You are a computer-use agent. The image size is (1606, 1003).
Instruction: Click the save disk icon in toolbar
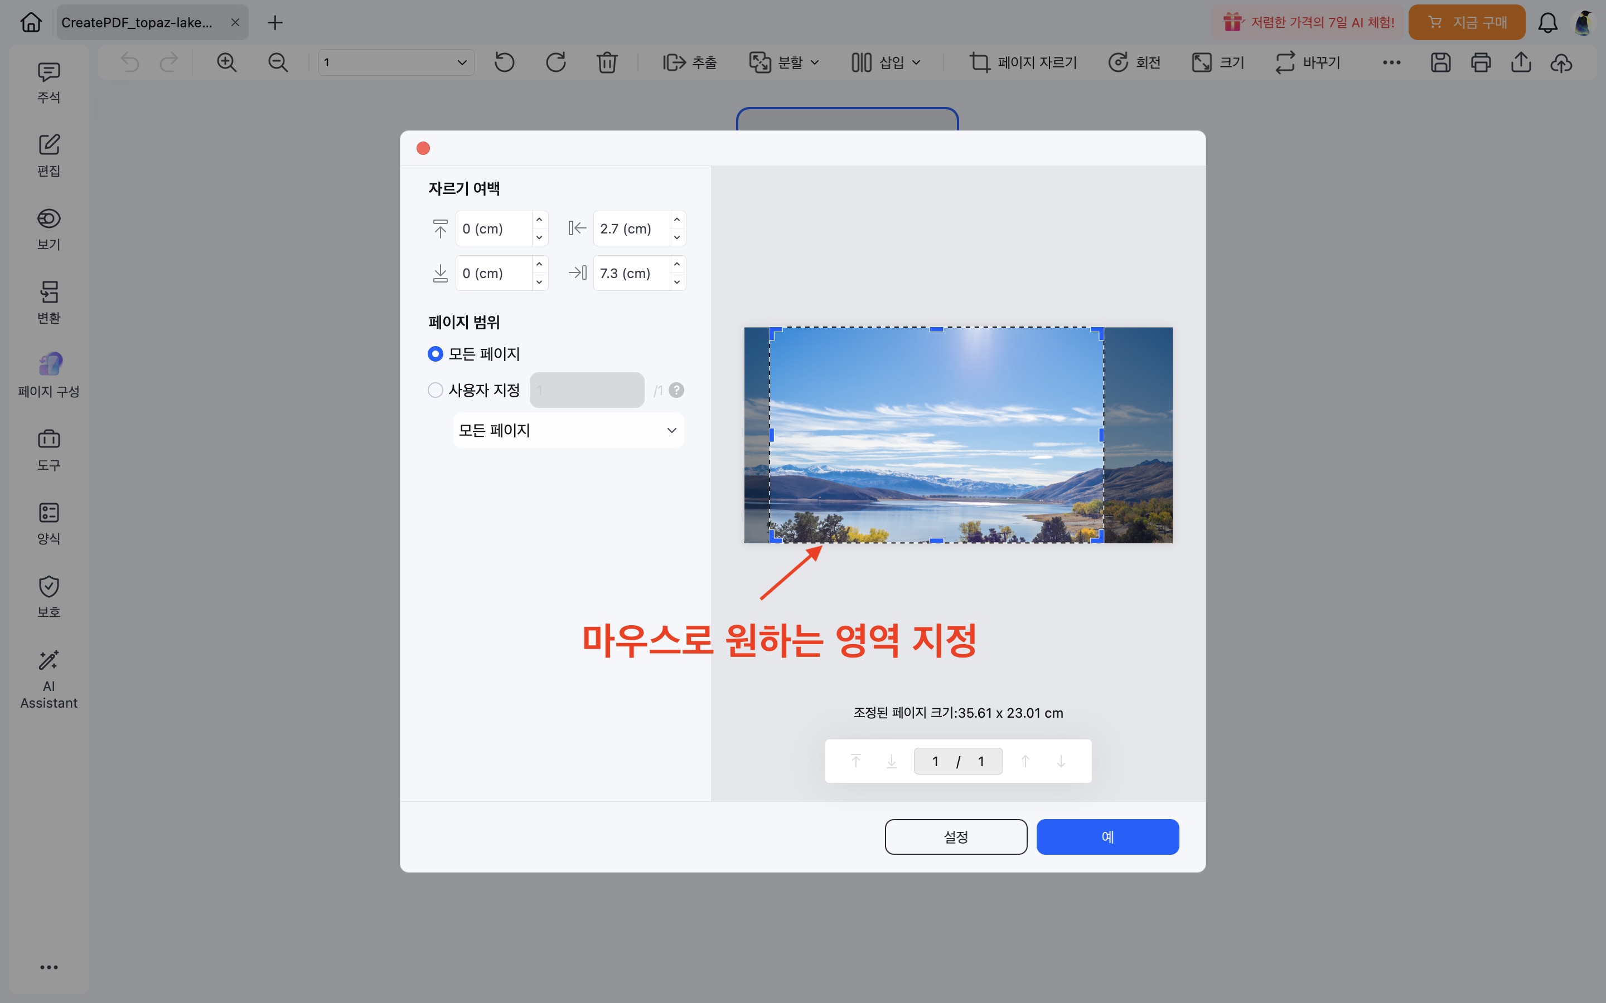1440,62
